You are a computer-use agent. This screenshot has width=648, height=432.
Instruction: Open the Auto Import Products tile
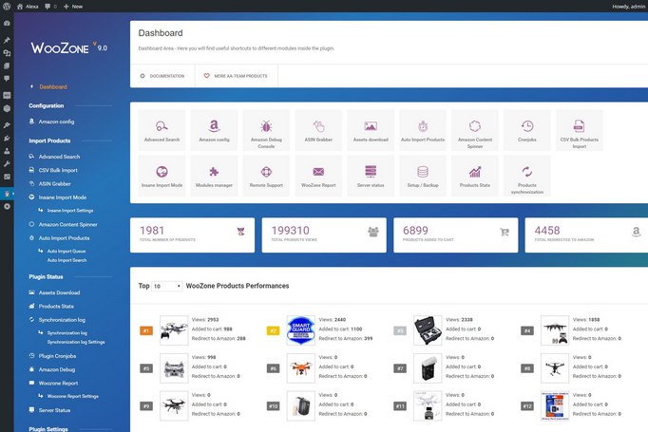[x=423, y=130]
